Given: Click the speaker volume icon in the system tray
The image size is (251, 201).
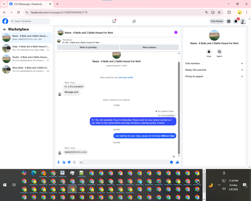Looking at the screenshot, I should coord(224,189).
